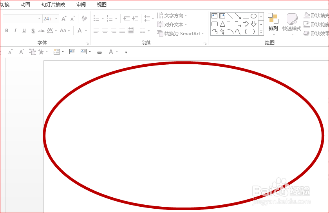Toggle italic formatting

click(15, 31)
